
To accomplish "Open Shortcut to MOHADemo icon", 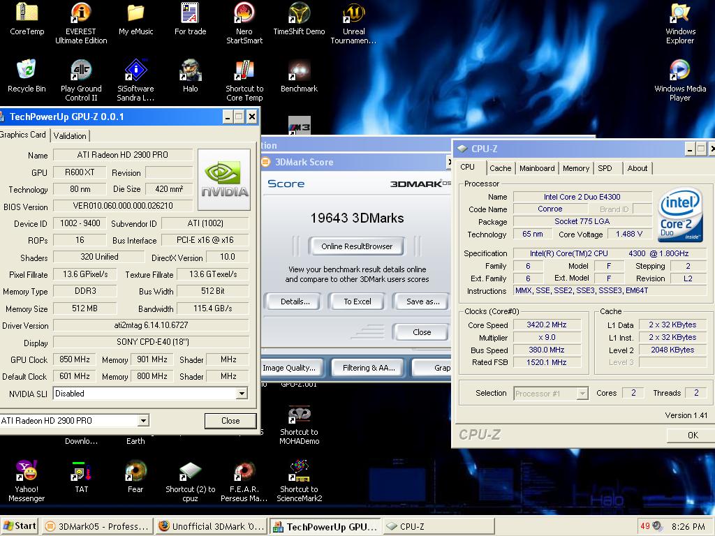I will pyautogui.click(x=299, y=425).
